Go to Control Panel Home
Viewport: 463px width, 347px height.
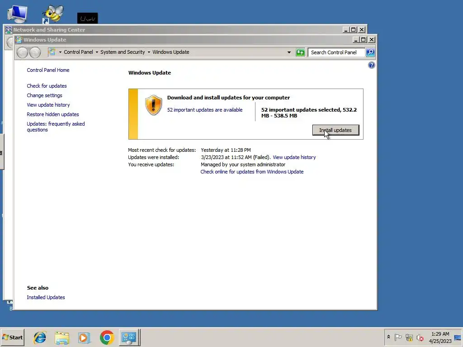pyautogui.click(x=48, y=70)
